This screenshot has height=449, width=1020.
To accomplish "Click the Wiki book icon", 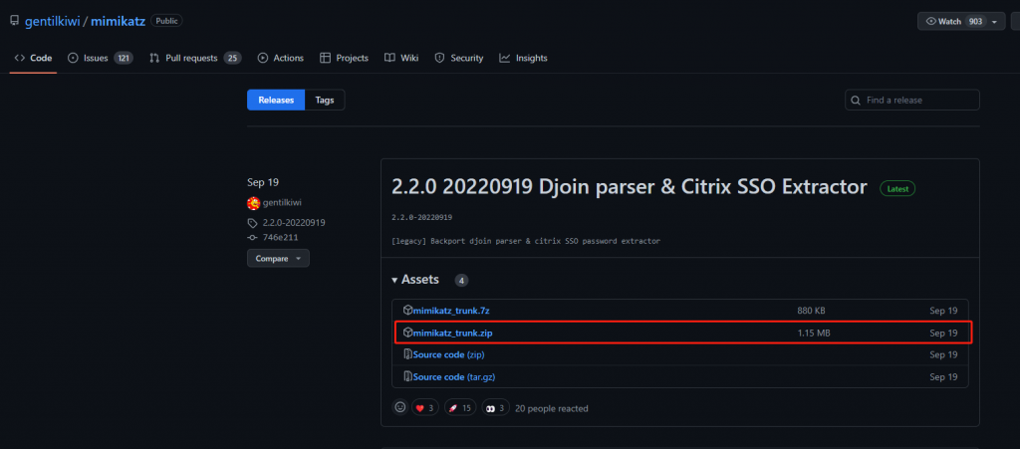I will click(389, 58).
